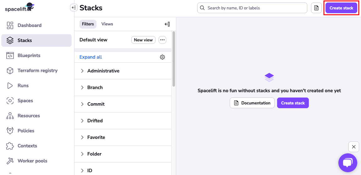The image size is (361, 175).
Task: Focus the stack search field
Action: [x=254, y=8]
